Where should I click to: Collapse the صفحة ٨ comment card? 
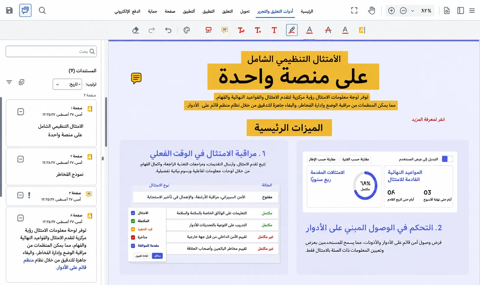click(21, 218)
